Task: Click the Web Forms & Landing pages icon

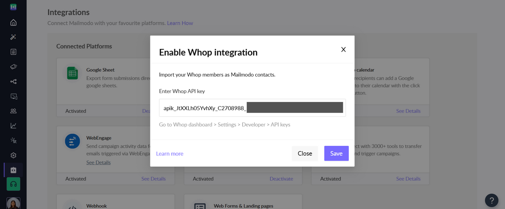Action: point(200,206)
